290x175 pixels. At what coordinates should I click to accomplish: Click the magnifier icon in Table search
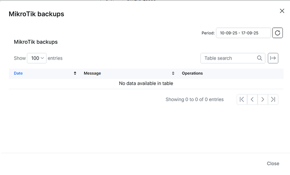point(260,58)
